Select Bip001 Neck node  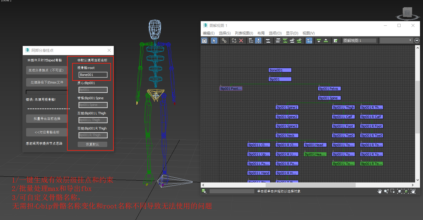tap(287, 136)
